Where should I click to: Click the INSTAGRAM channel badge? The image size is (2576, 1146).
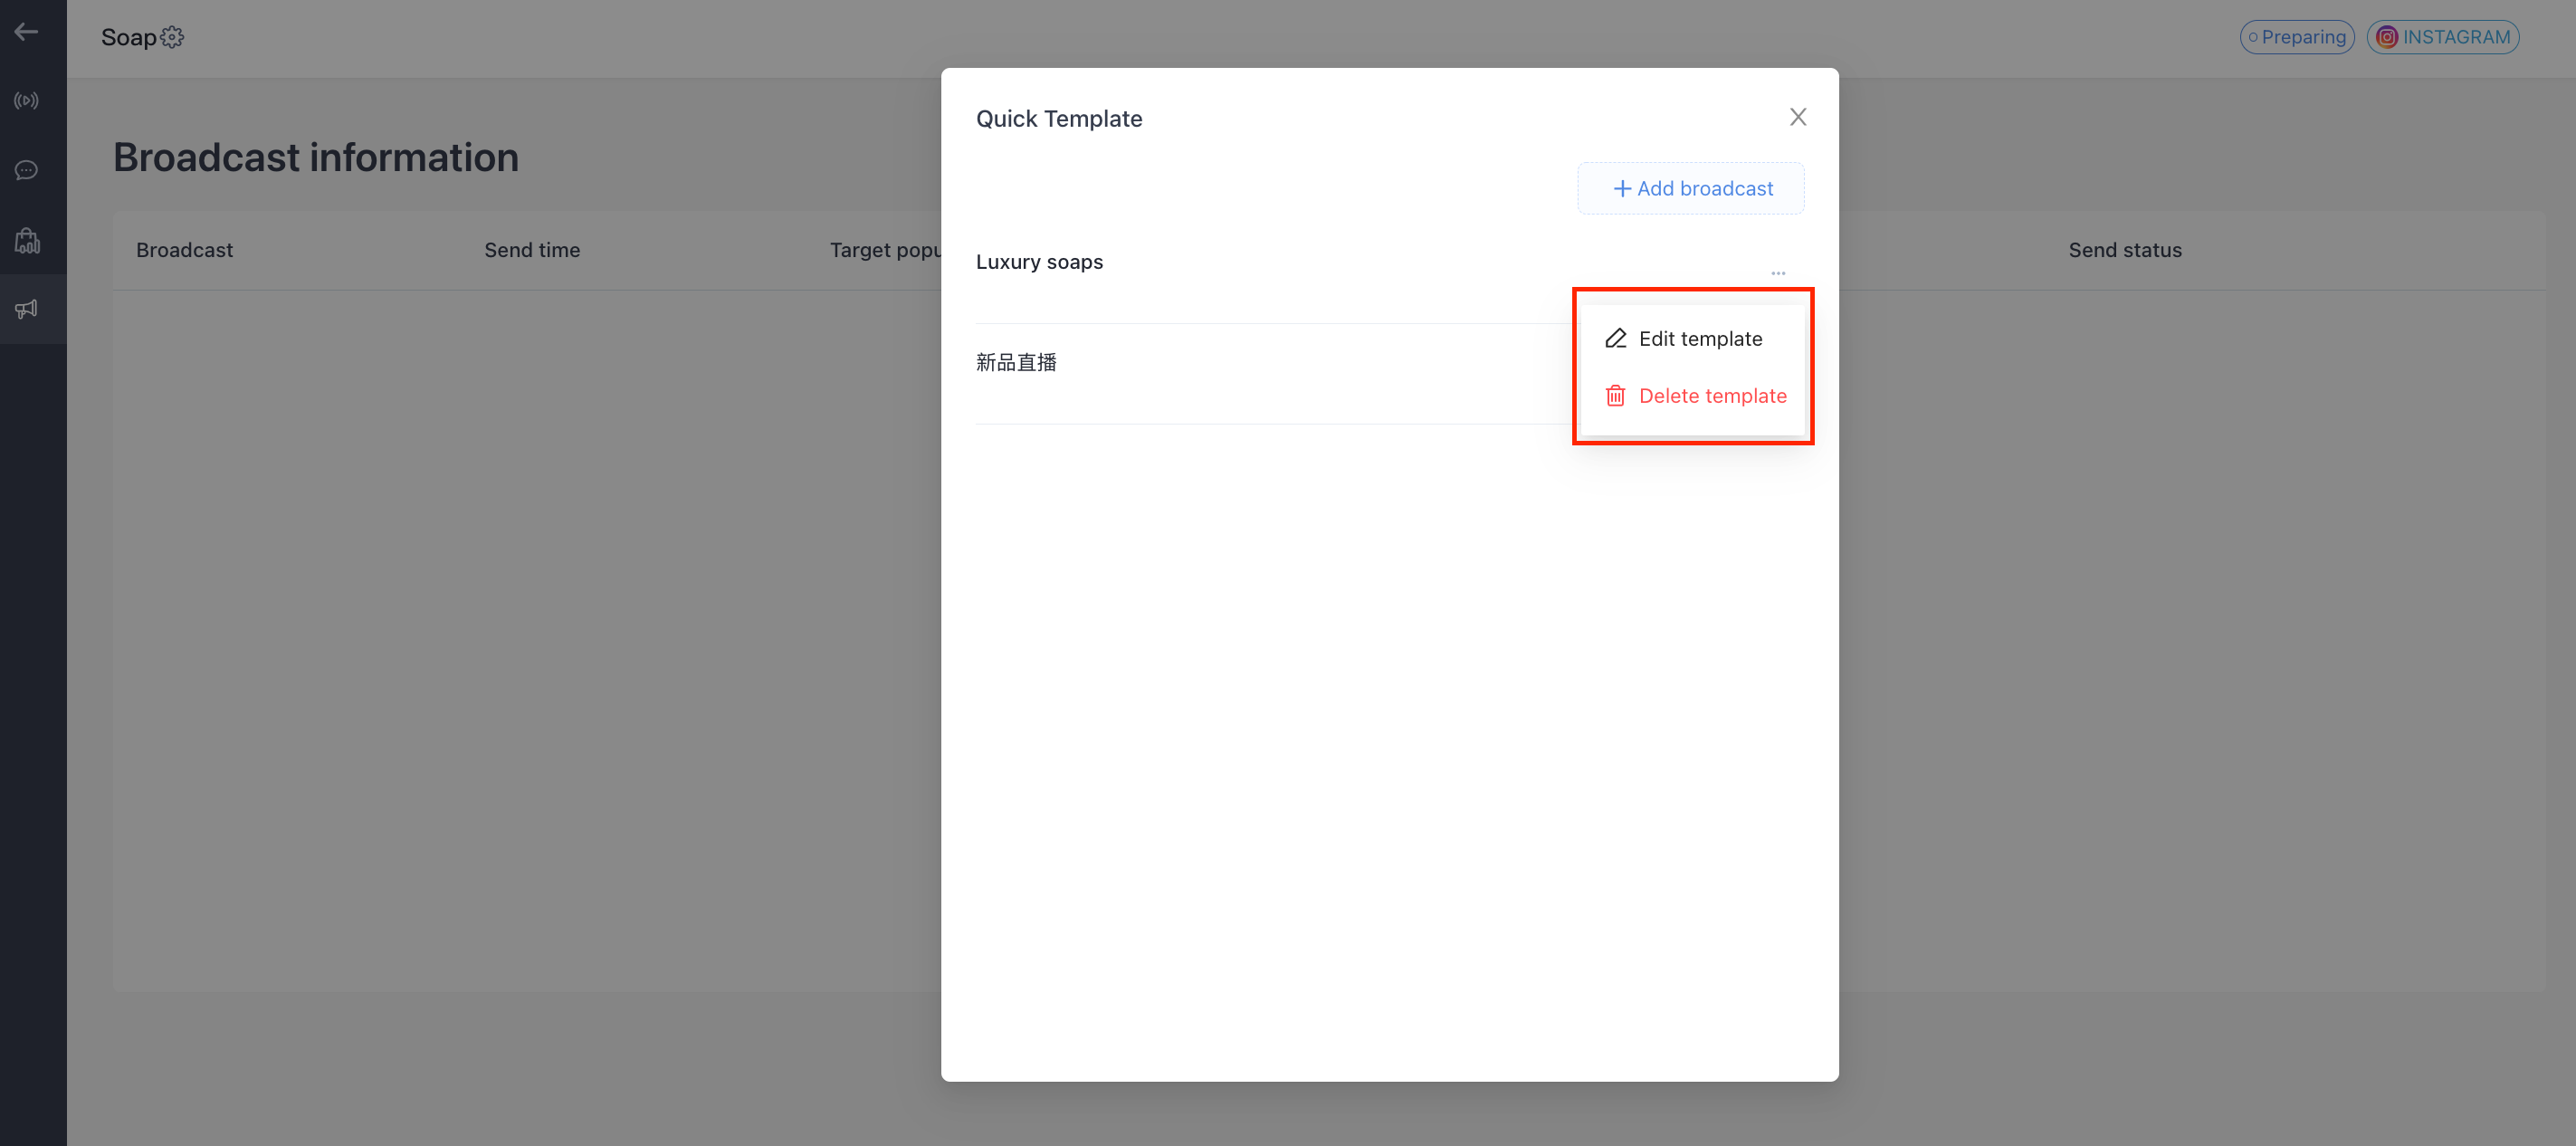2443,37
